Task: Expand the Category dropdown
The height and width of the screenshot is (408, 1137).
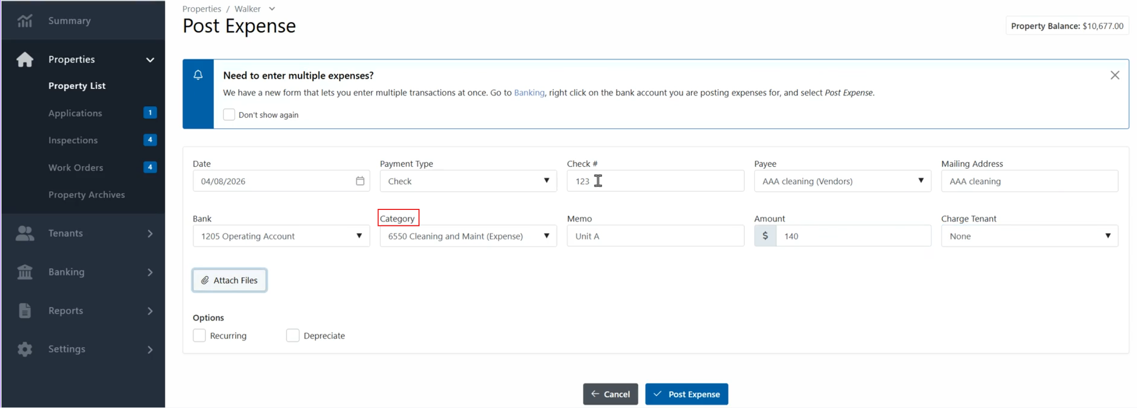Action: [468, 236]
